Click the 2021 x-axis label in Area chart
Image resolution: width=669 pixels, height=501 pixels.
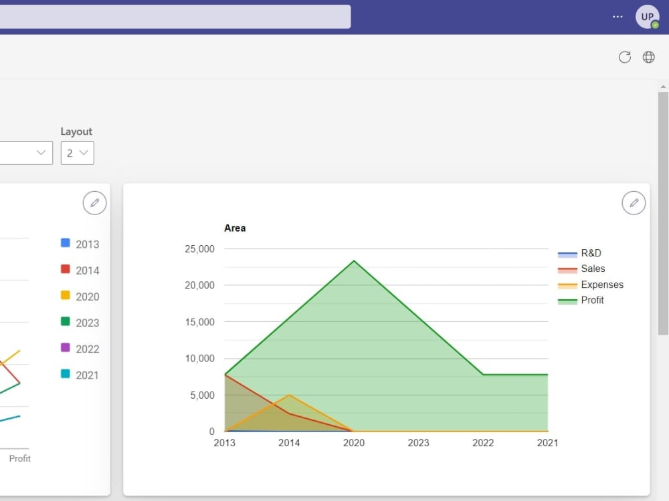coord(547,443)
